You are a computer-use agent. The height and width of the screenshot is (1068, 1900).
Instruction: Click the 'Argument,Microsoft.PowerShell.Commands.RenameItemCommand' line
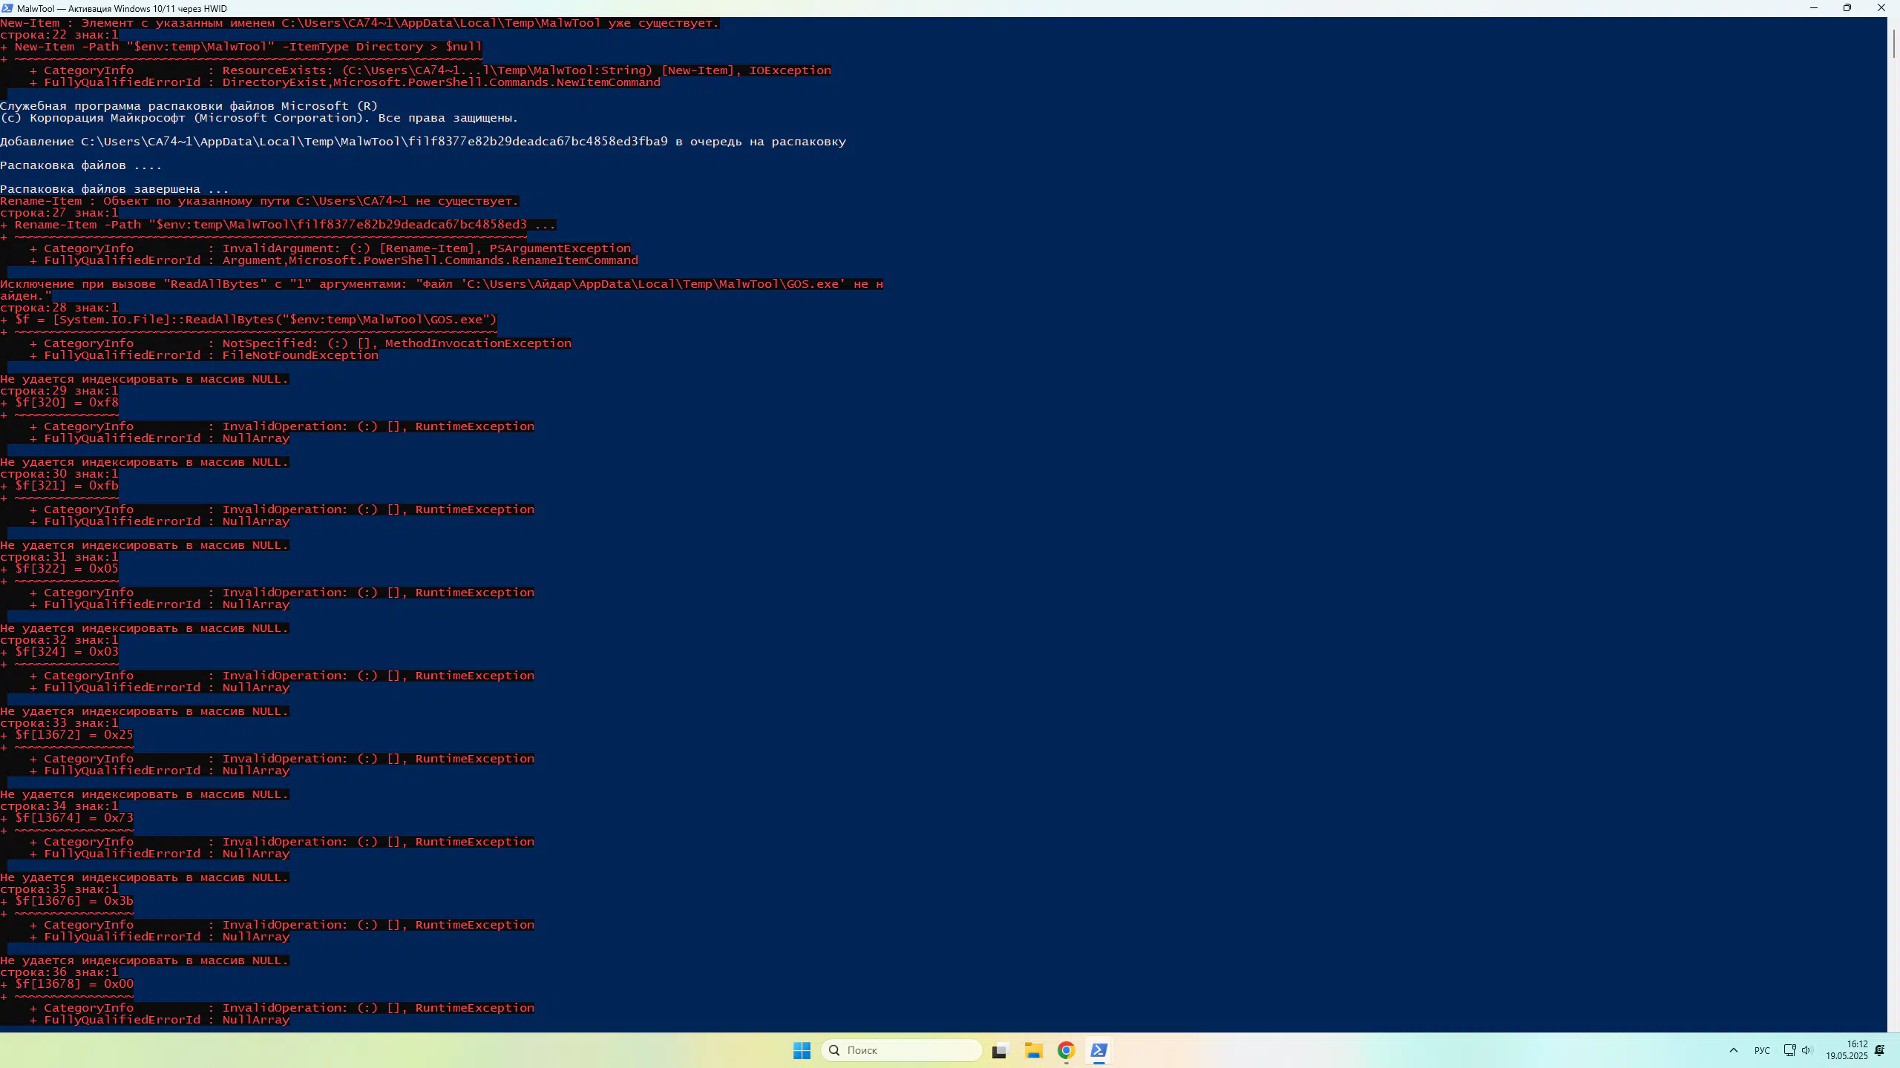tap(334, 260)
